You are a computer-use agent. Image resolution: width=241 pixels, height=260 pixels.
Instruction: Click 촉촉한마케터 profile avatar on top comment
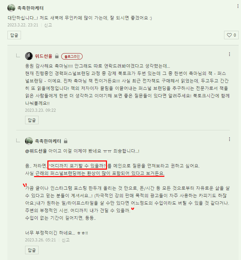(x=11, y=8)
